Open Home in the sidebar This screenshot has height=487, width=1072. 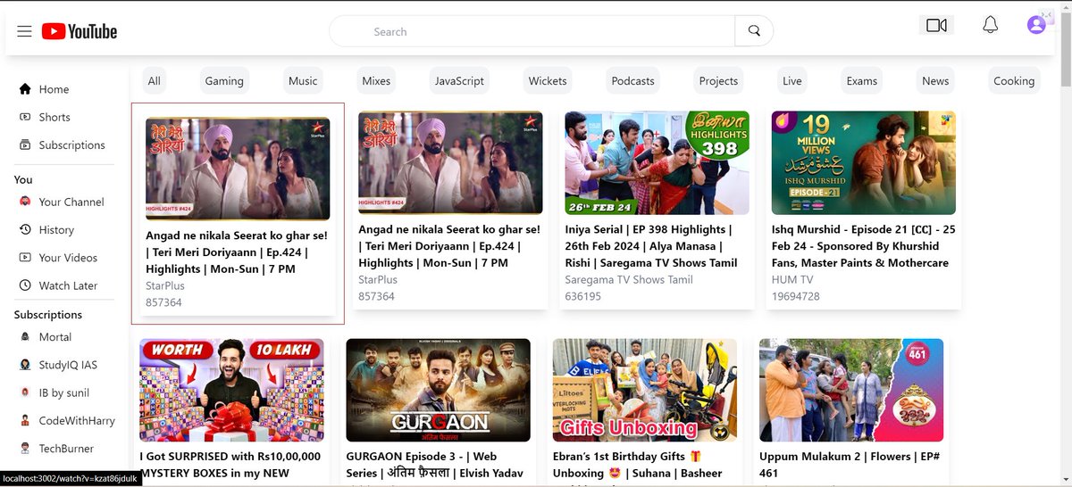54,89
